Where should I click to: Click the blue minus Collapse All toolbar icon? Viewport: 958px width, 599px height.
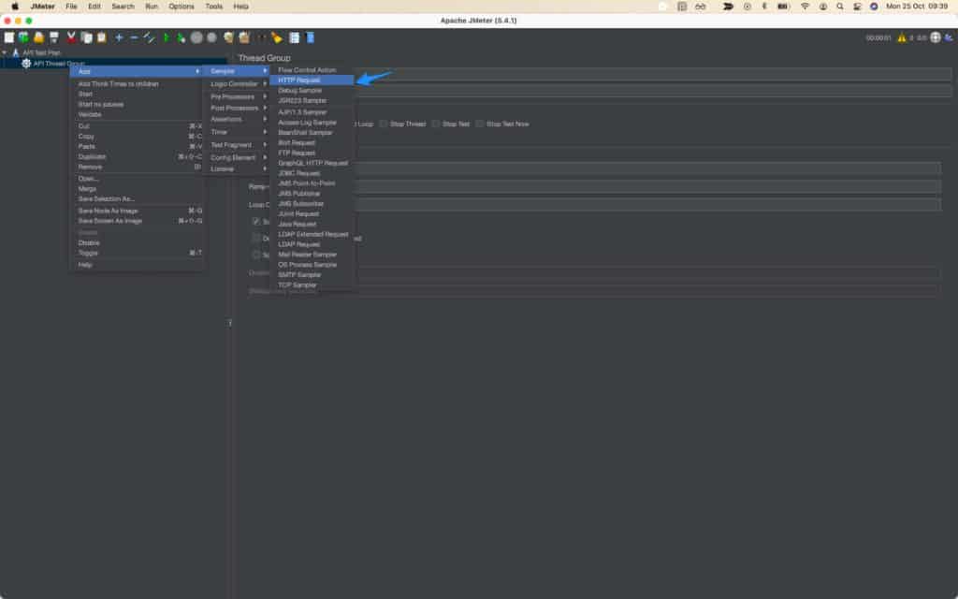[x=135, y=37]
